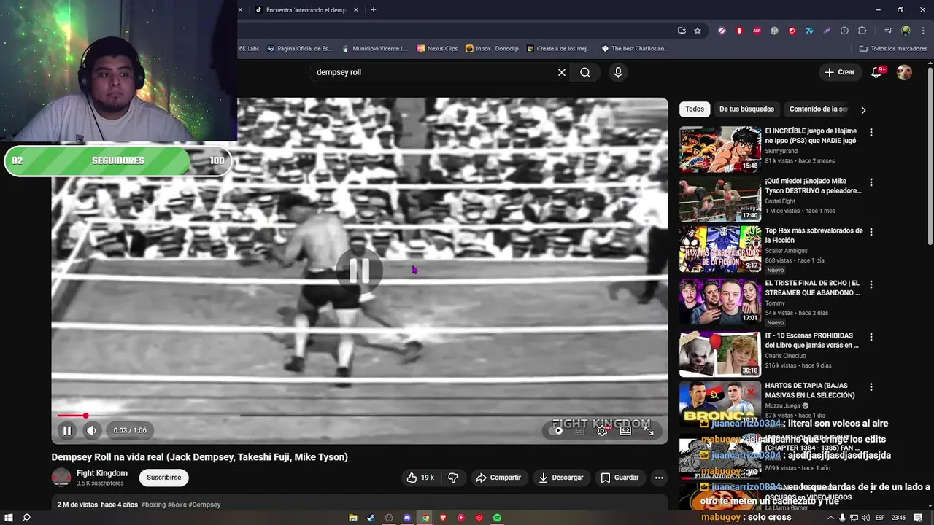Expand more filter chips with the arrow

pyautogui.click(x=863, y=109)
